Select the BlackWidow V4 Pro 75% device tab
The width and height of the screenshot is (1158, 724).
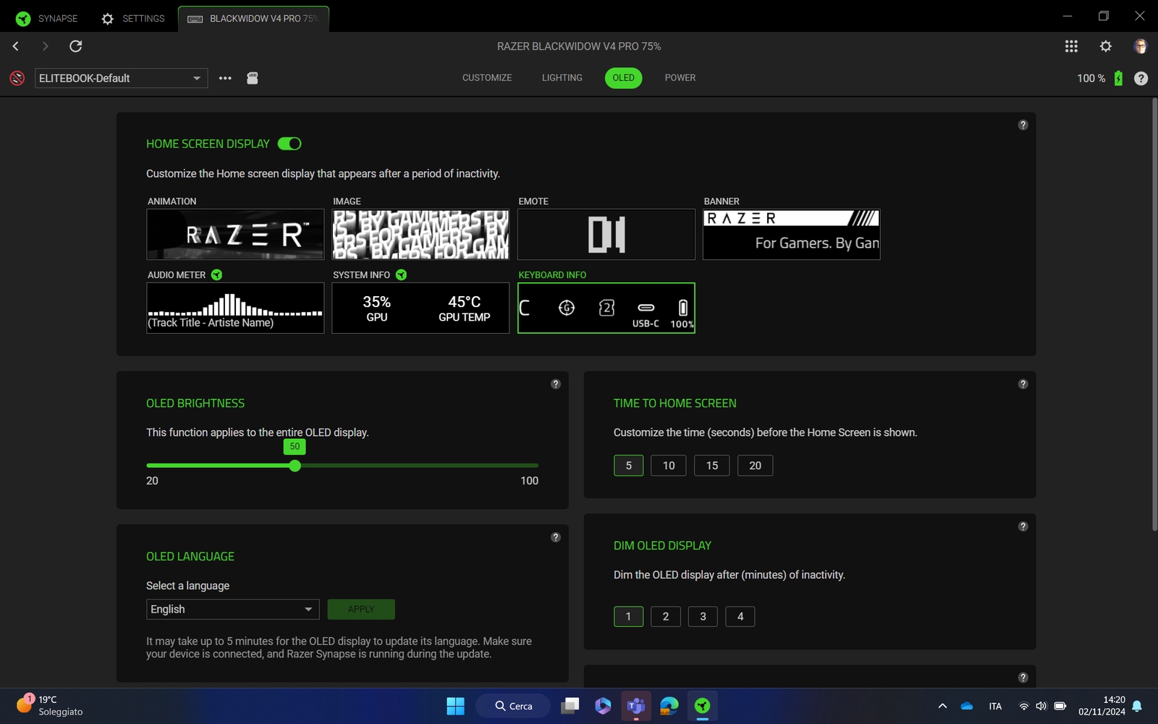[x=253, y=19]
